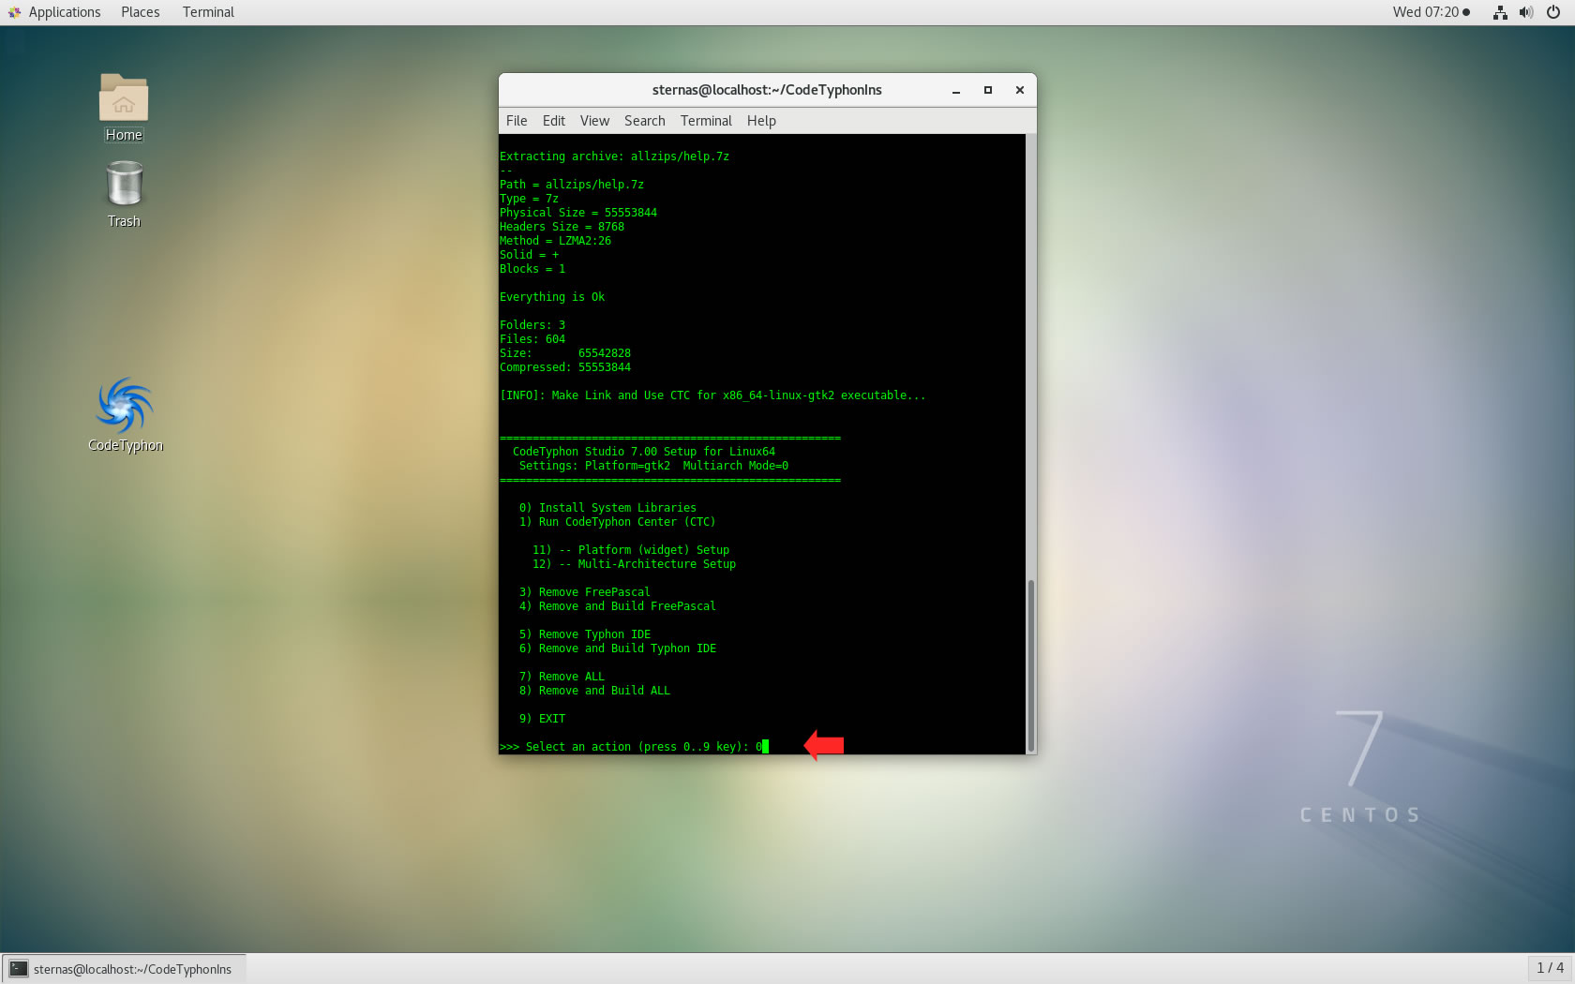Image resolution: width=1575 pixels, height=984 pixels.
Task: Select the sternas@localhost taskbar window button
Action: (125, 968)
